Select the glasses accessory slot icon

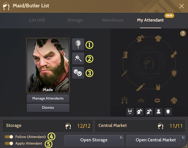pyautogui.click(x=141, y=101)
